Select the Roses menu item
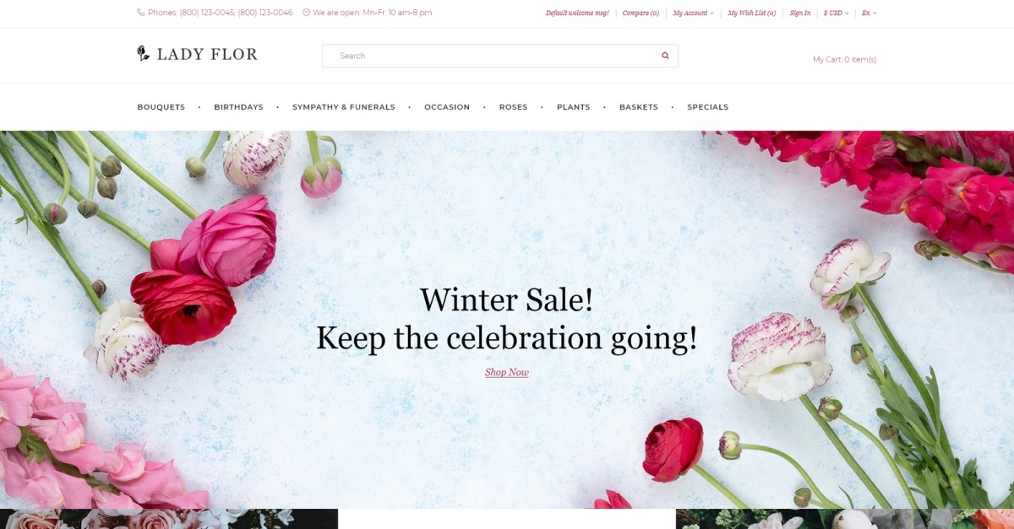1014x529 pixels. [x=513, y=107]
